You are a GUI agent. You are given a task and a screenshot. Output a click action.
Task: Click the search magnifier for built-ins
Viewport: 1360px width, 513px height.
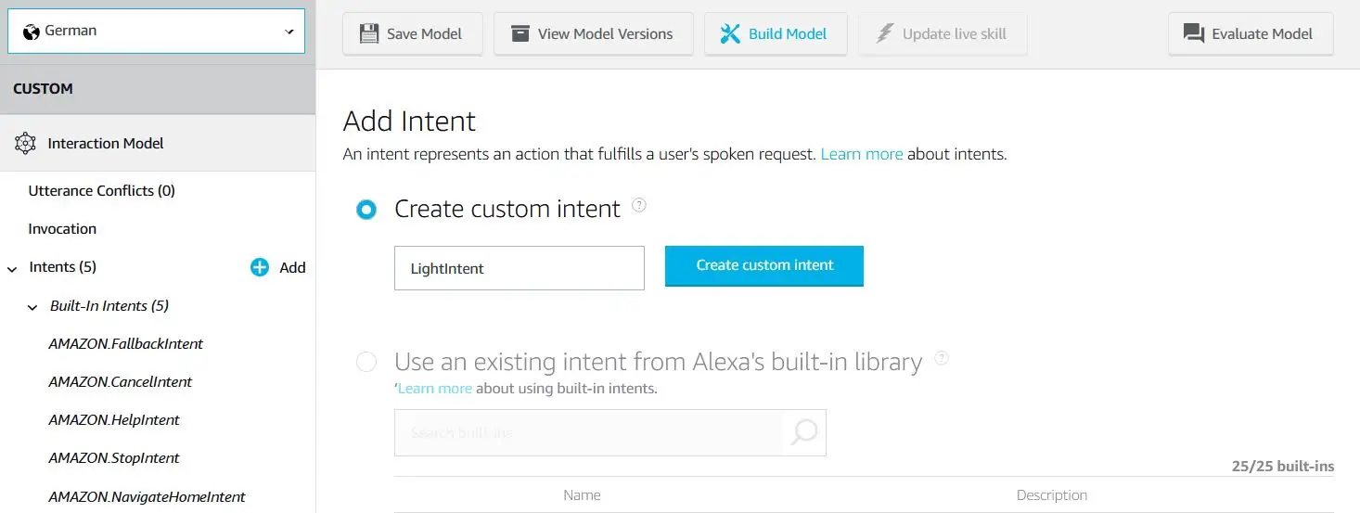804,432
